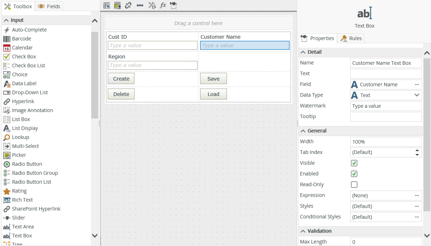Open the fx expressions toolbar icon
This screenshot has height=246, width=431.
tap(163, 5)
